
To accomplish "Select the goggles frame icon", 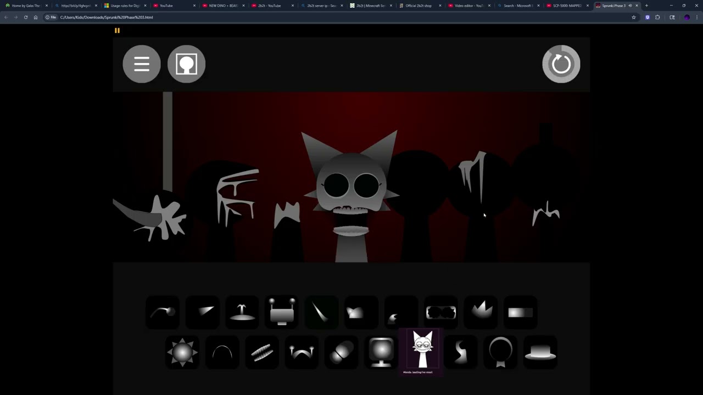I will [441, 312].
